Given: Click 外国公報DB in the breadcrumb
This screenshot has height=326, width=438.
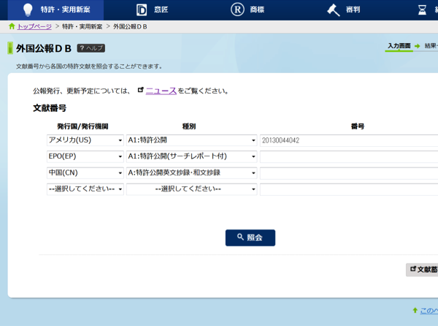Looking at the screenshot, I should point(130,26).
